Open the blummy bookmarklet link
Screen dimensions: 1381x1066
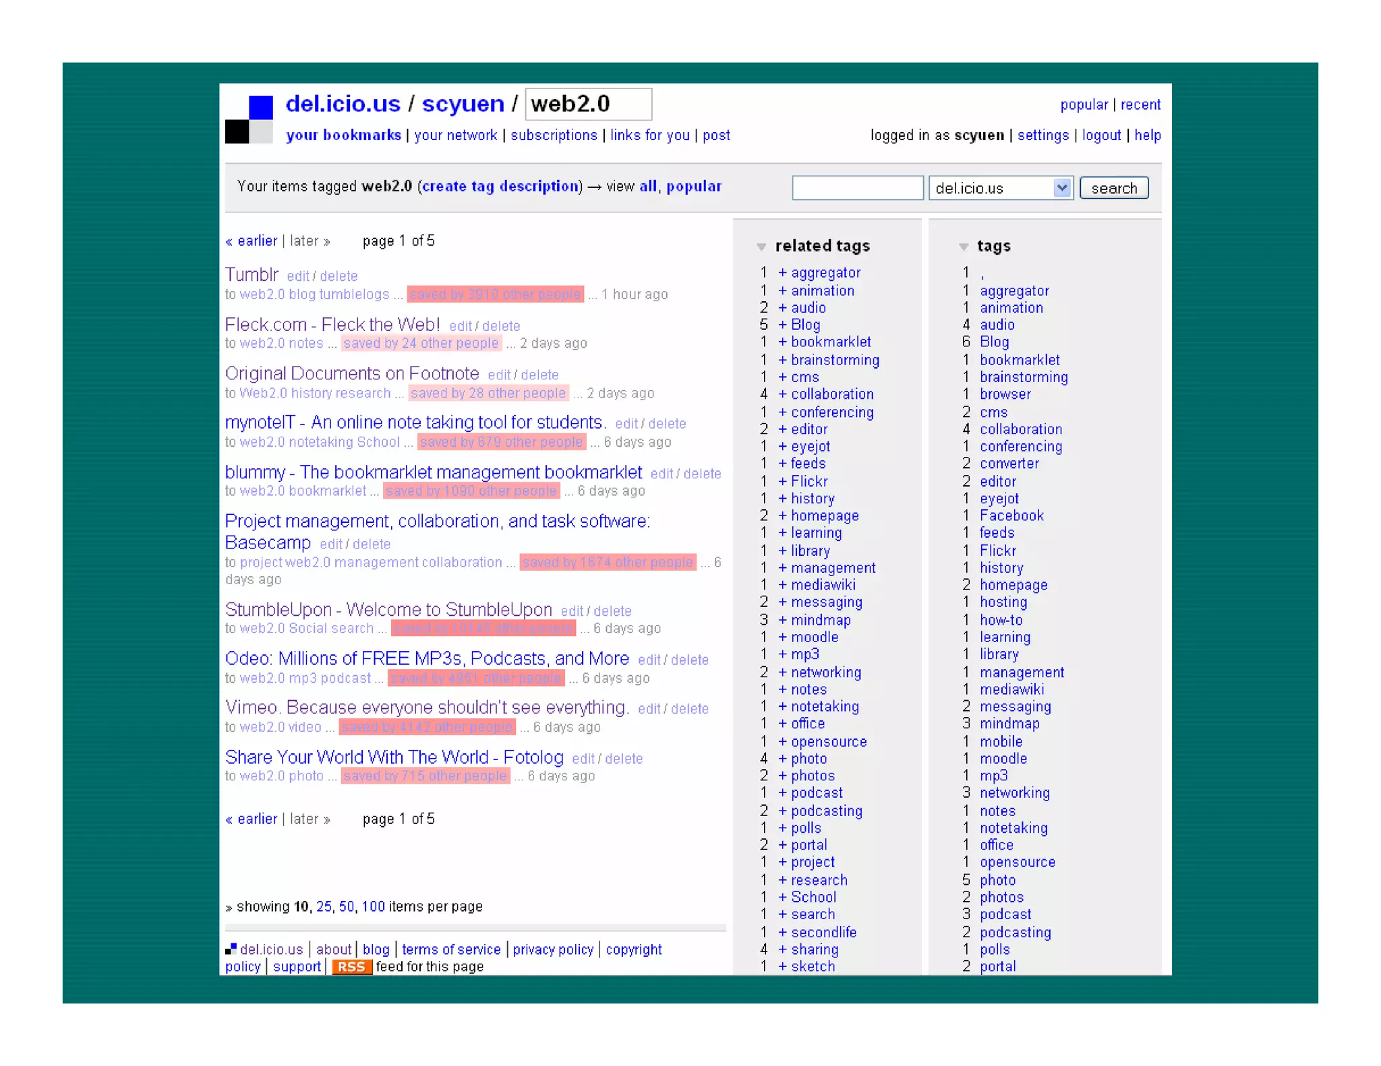tap(434, 472)
